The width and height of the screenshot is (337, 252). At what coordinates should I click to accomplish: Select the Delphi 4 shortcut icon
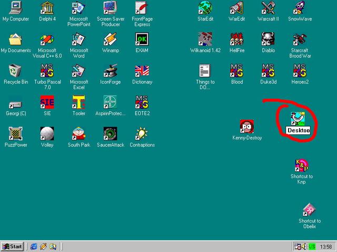pos(47,7)
